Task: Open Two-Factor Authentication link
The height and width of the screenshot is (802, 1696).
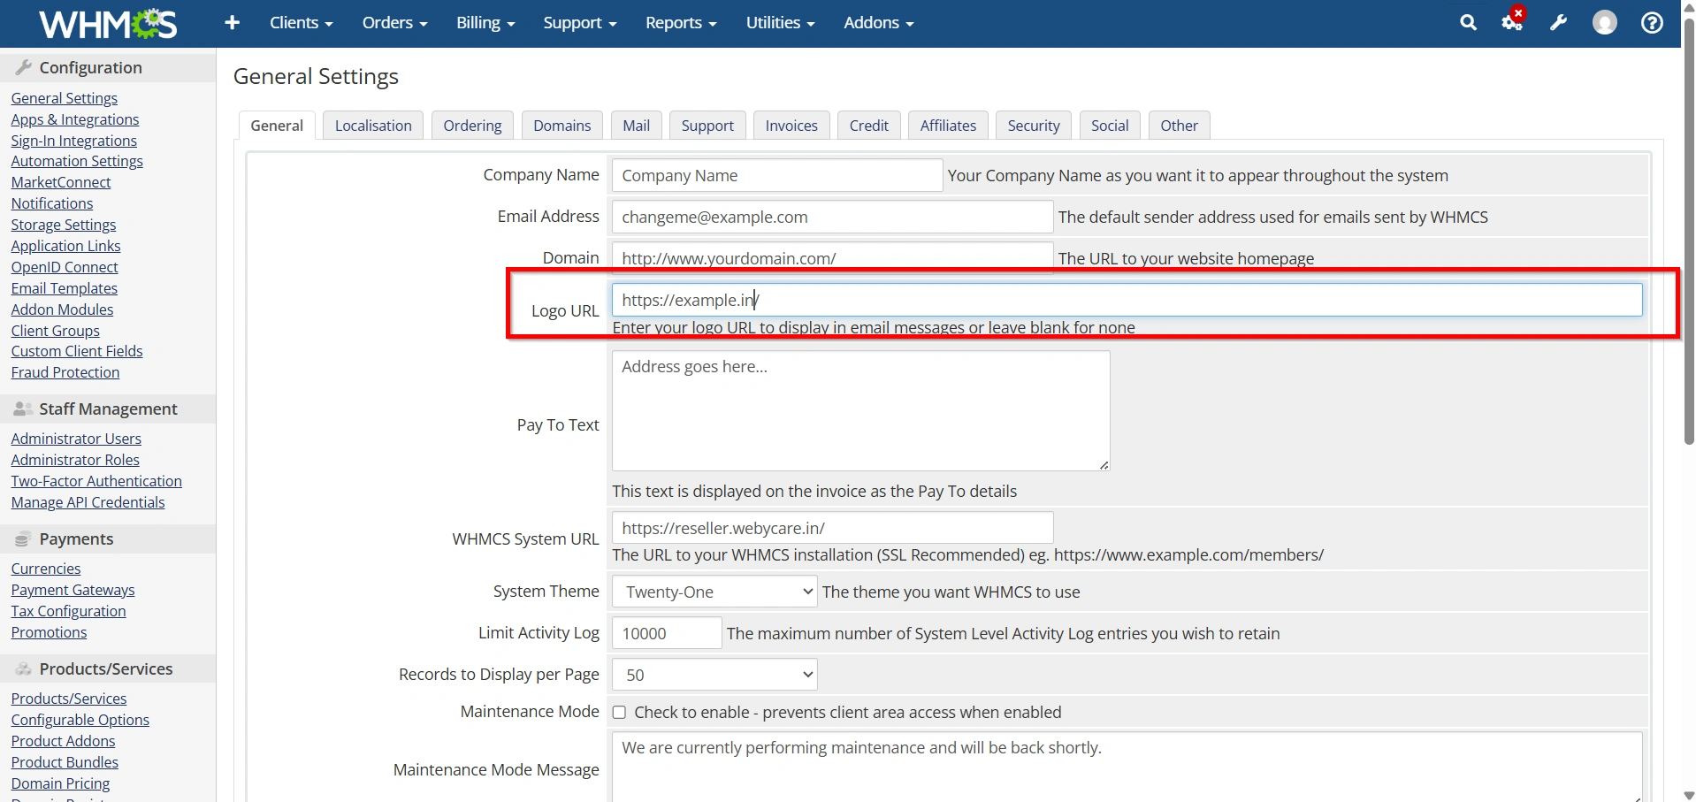Action: tap(96, 481)
